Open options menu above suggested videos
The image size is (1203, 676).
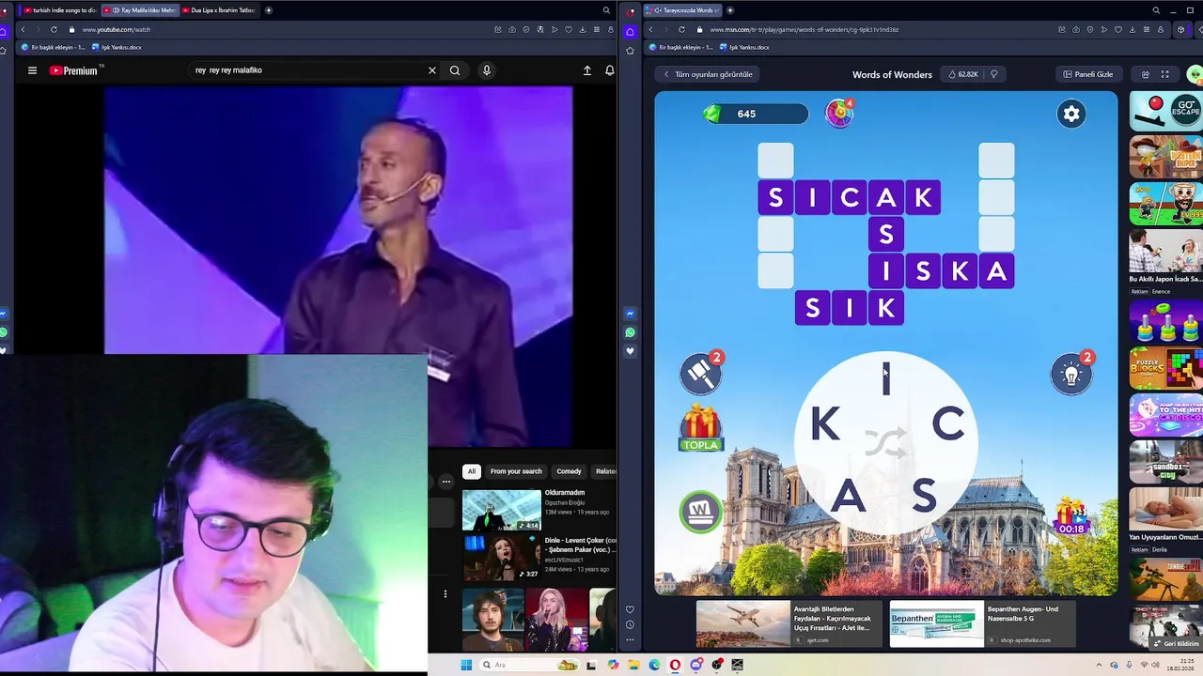(x=446, y=481)
